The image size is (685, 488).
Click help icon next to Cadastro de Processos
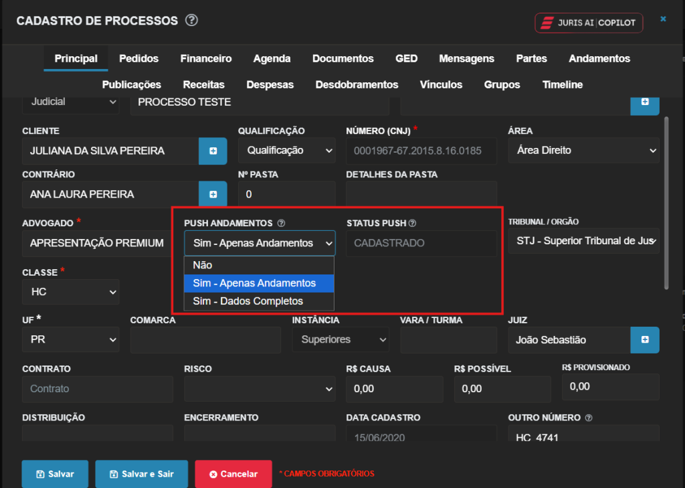[x=191, y=20]
